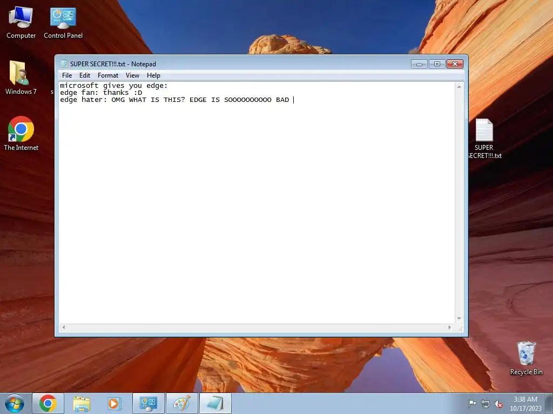Click the network status tray icon

click(x=485, y=404)
